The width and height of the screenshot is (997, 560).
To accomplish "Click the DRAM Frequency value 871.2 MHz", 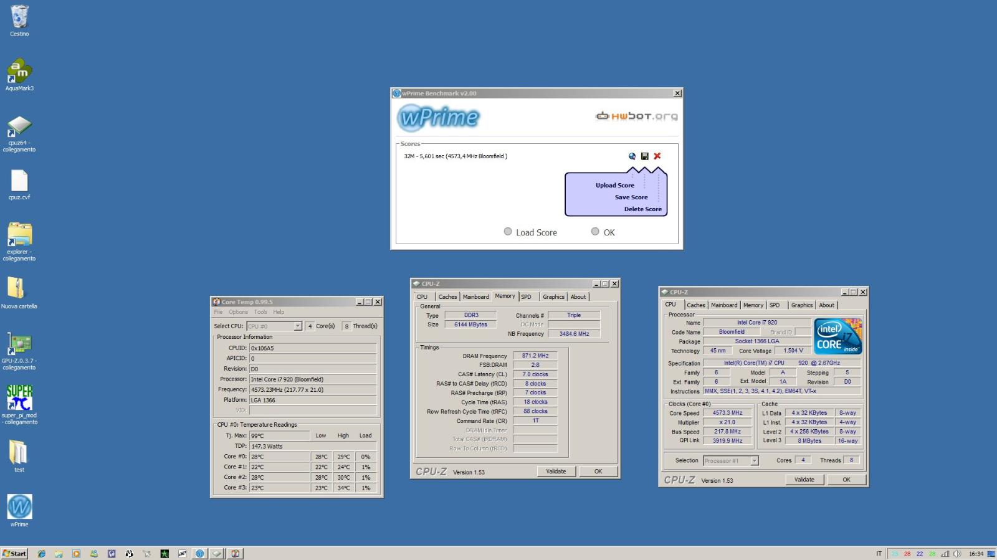I will click(535, 356).
